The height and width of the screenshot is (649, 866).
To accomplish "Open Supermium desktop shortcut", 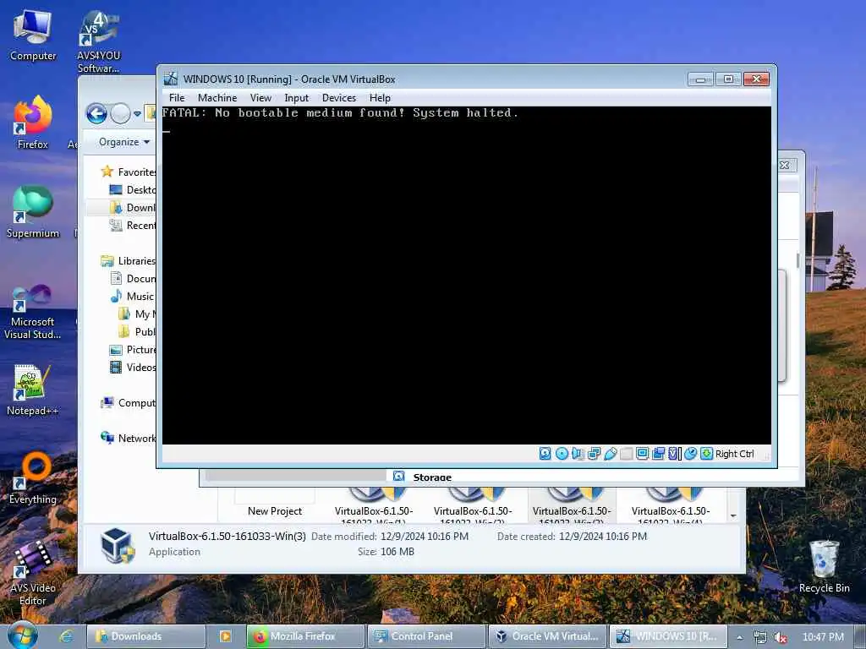I will [33, 211].
